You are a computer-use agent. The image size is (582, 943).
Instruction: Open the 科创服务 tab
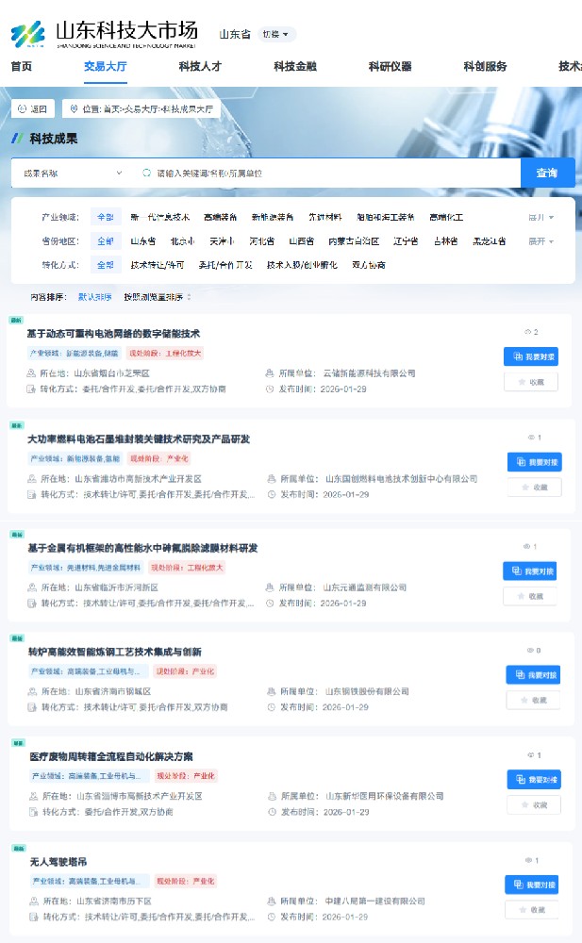click(x=485, y=66)
